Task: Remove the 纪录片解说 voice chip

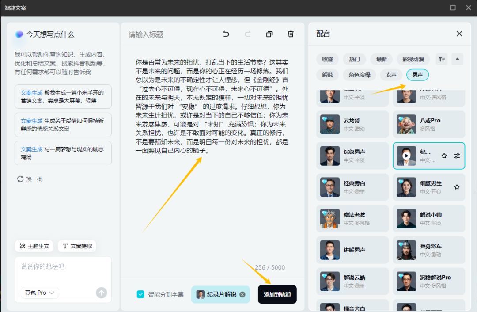Action: tap(242, 294)
